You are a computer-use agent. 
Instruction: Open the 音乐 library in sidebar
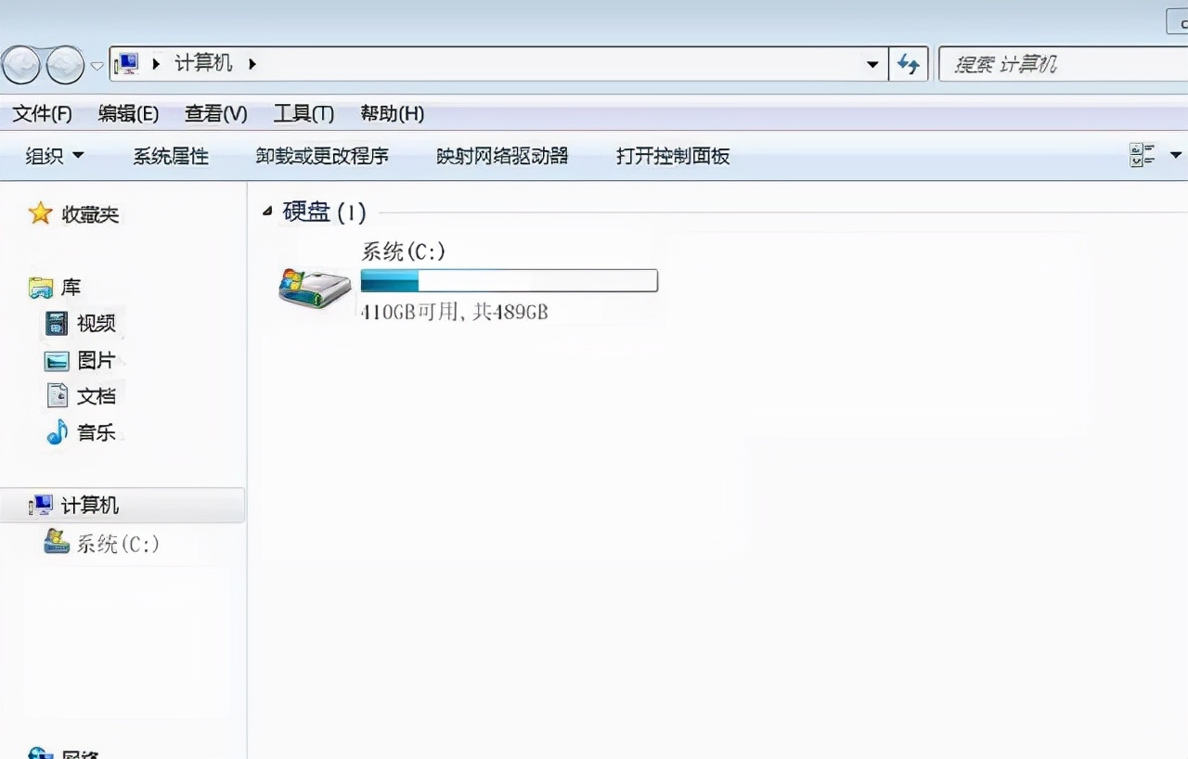pos(97,431)
